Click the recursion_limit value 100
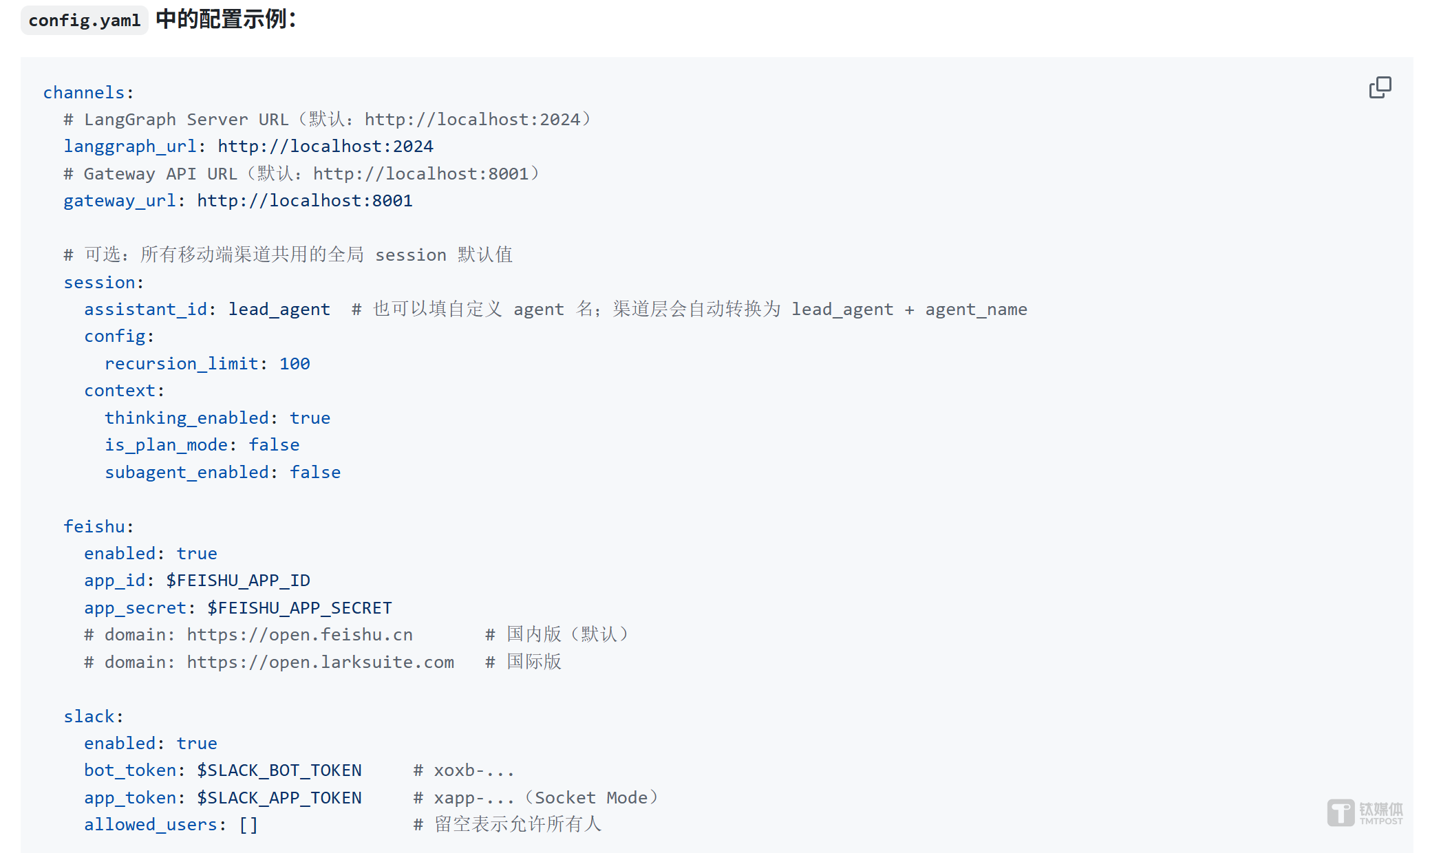Viewport: 1441px width, 853px height. click(295, 364)
